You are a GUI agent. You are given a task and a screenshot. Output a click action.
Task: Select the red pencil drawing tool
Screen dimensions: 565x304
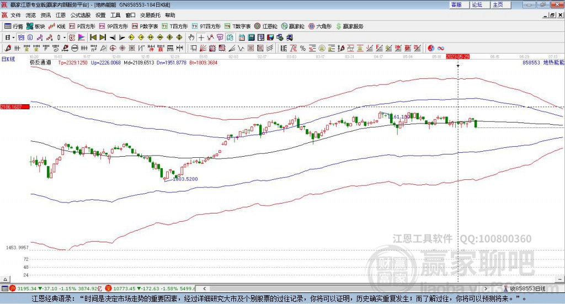[8, 48]
